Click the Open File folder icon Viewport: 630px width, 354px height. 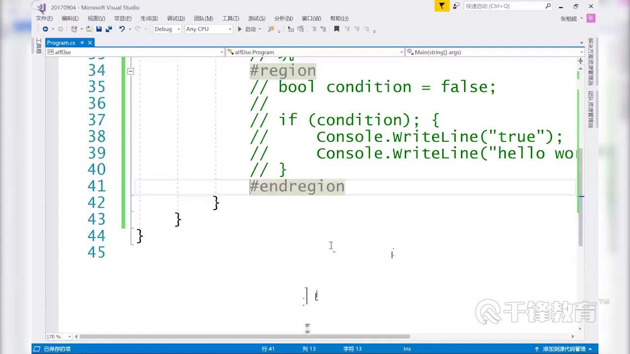[x=89, y=29]
